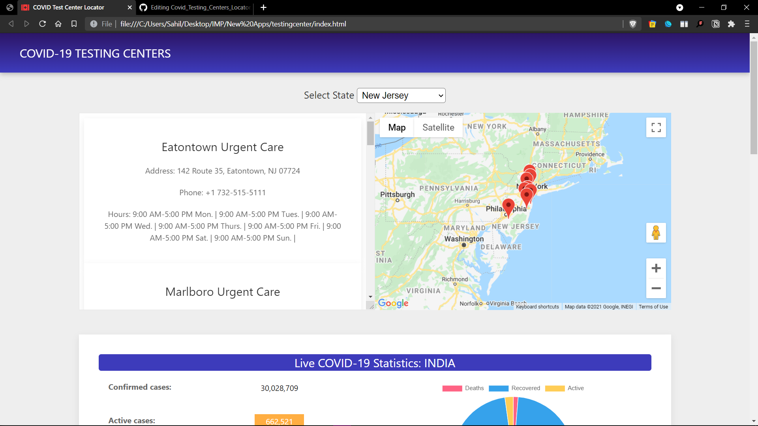This screenshot has width=758, height=426.
Task: Click the Marlboro Urgent Care heading
Action: 222,292
